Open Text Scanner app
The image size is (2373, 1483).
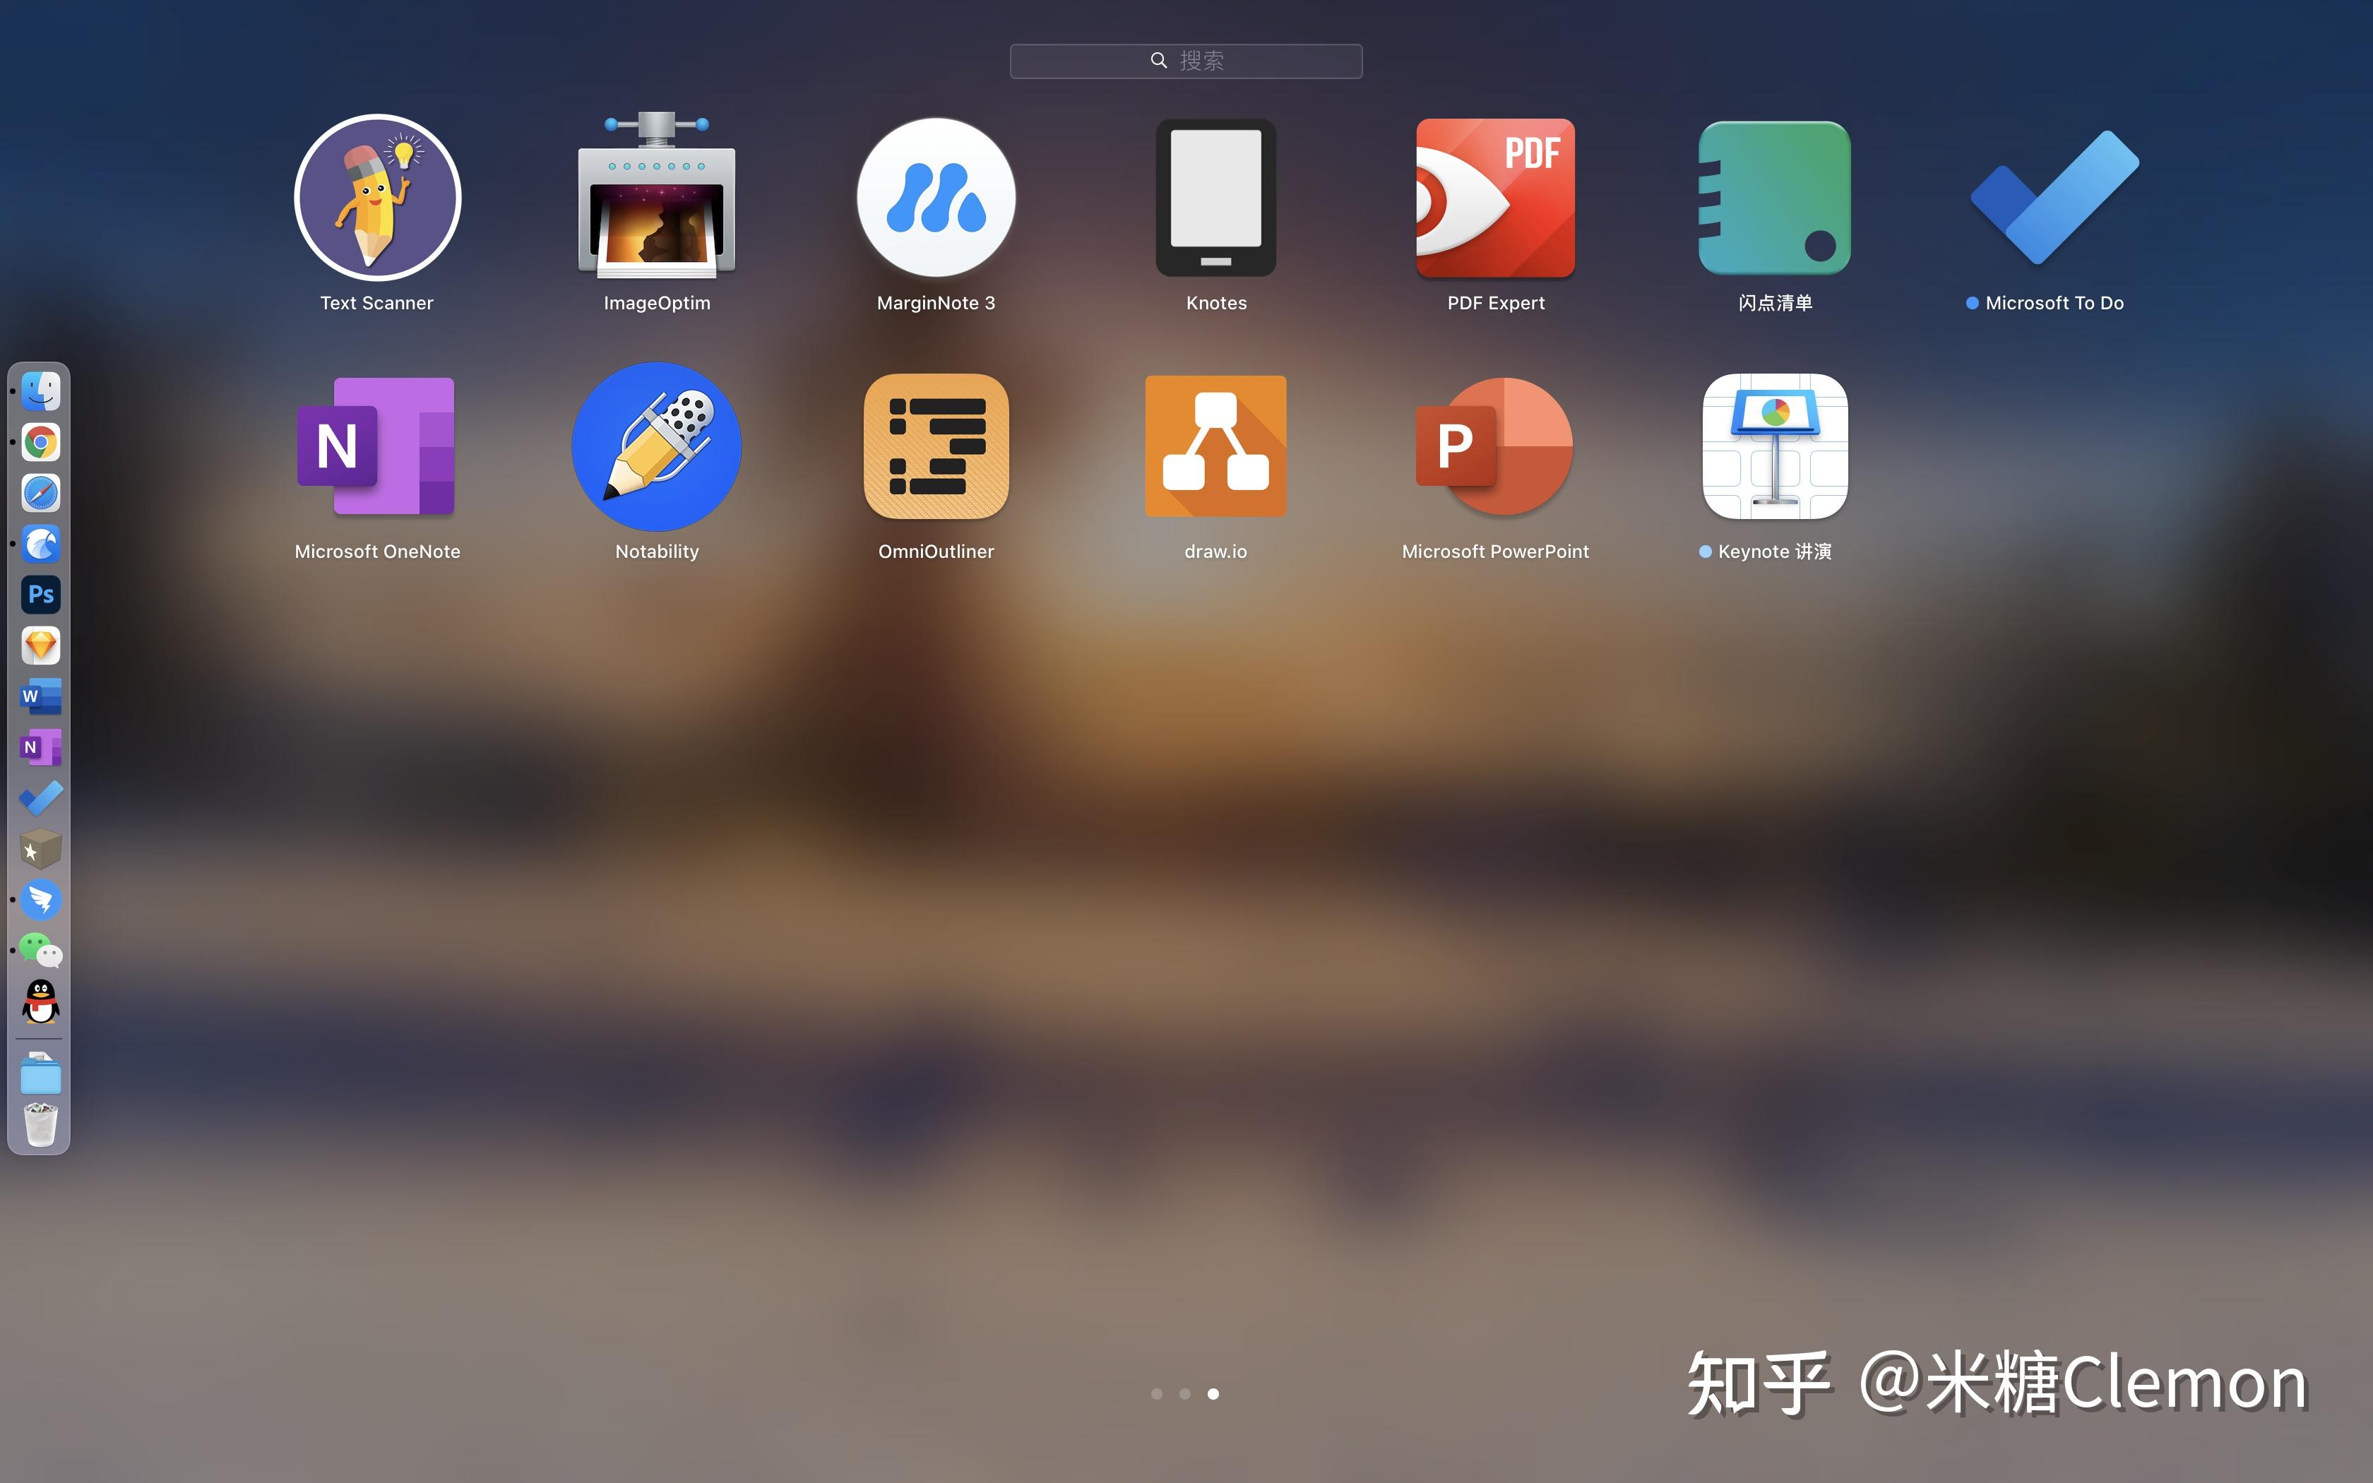(x=374, y=196)
